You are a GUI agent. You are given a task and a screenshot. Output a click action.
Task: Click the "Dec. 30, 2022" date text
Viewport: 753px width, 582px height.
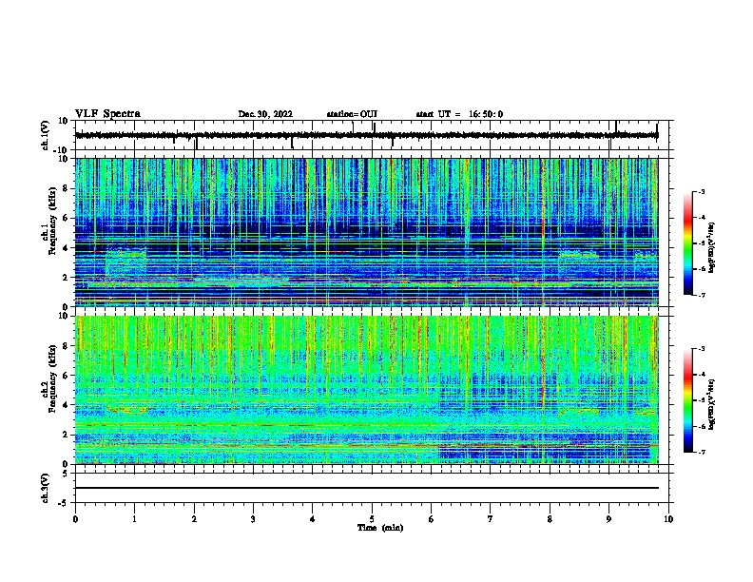pyautogui.click(x=265, y=114)
